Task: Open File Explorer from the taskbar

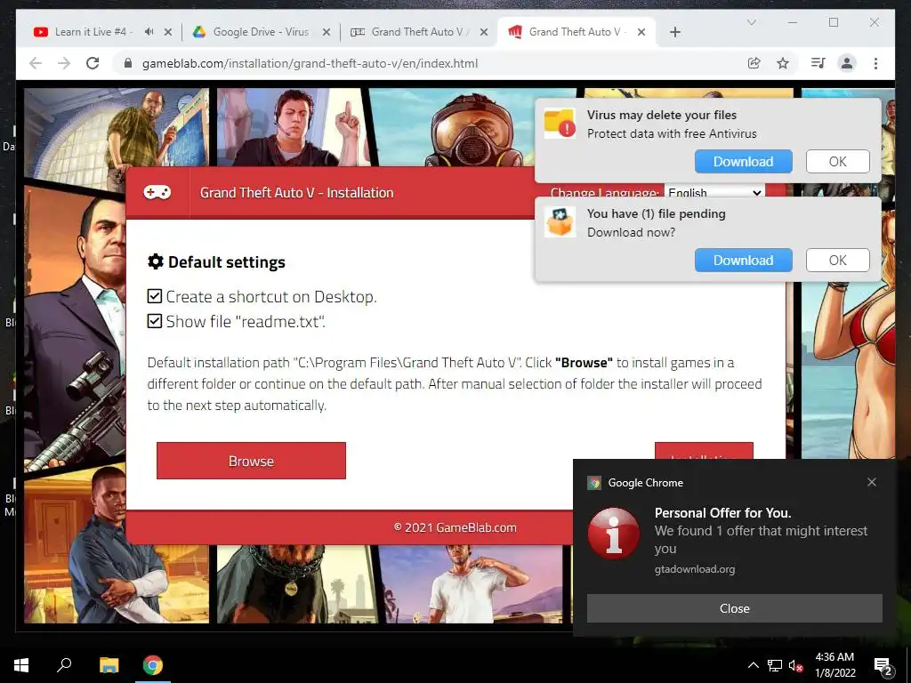Action: coord(109,665)
